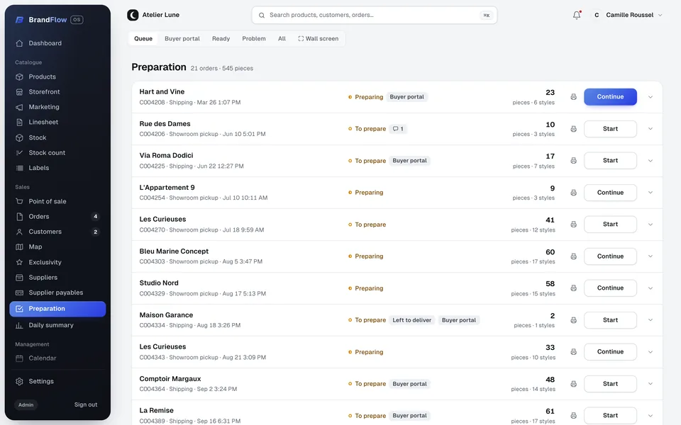Expand the Bleu Marine Concept row
681x425 pixels.
[650, 256]
